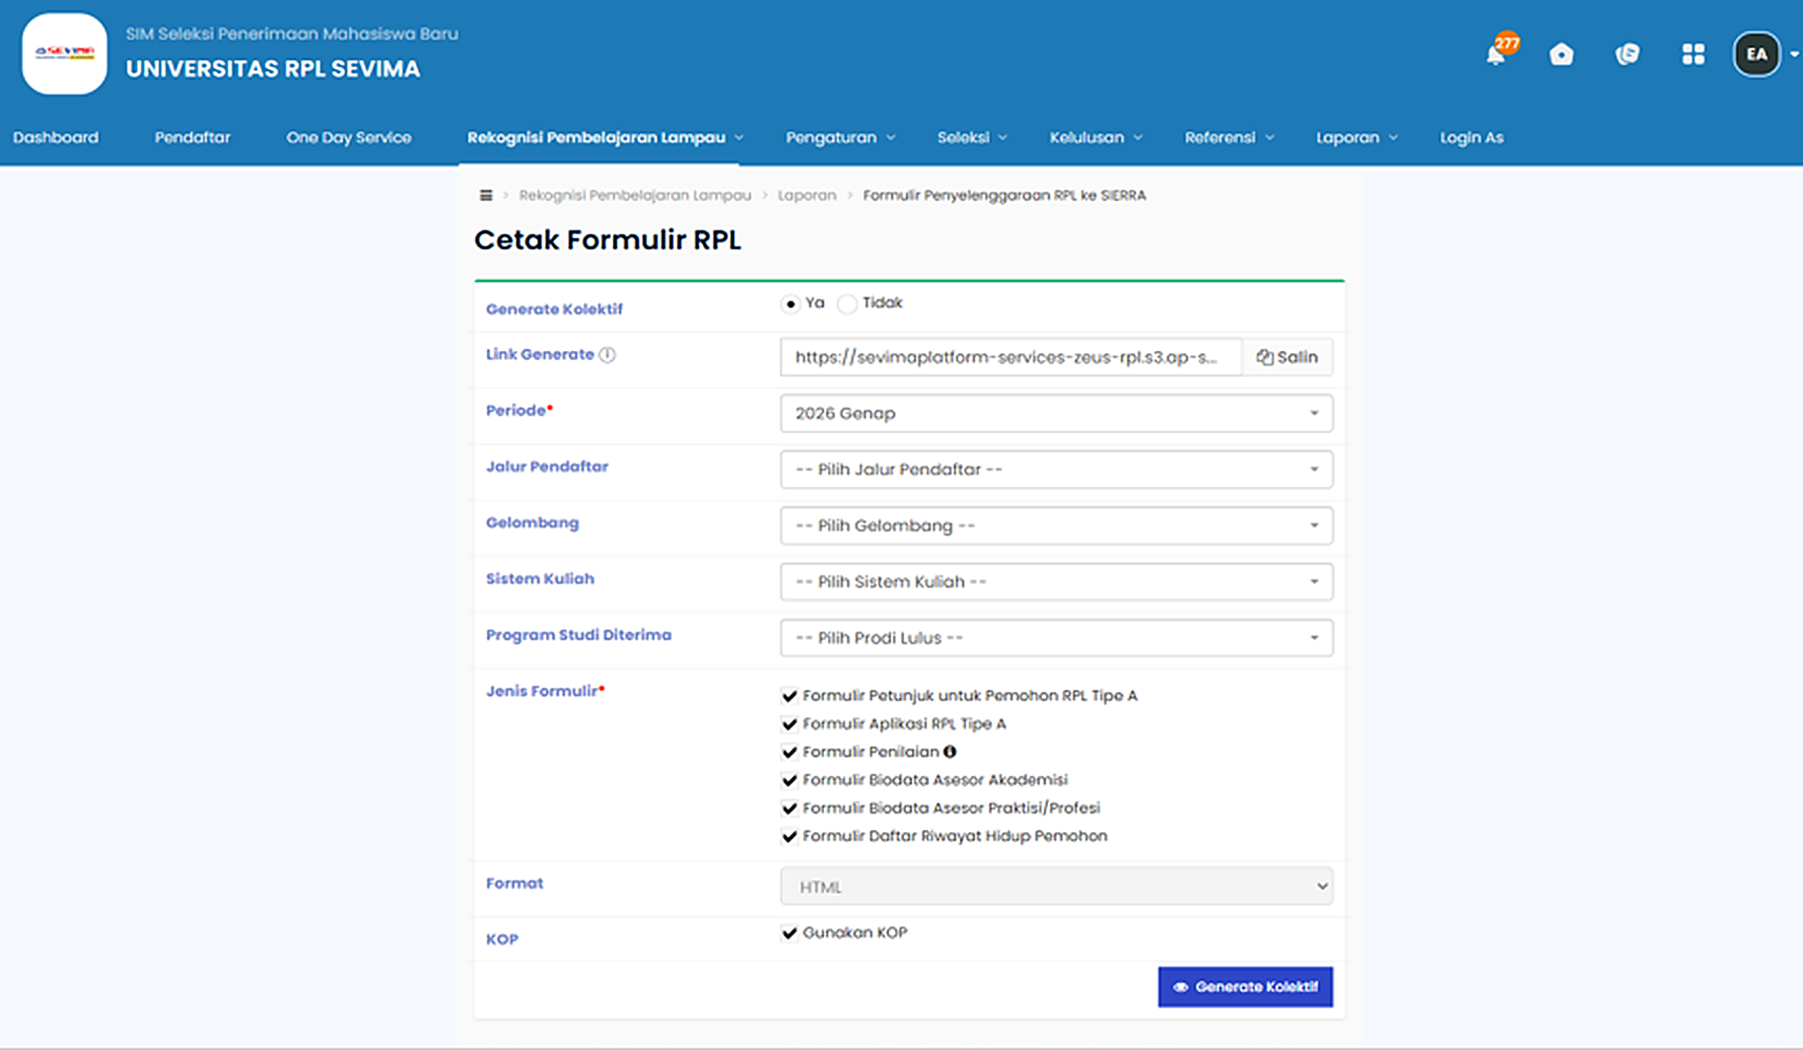Viewport: 1803px width, 1050px height.
Task: Uncheck Formulir Petunjuk untuk Pemohon RPL Tipe A
Action: click(x=790, y=696)
